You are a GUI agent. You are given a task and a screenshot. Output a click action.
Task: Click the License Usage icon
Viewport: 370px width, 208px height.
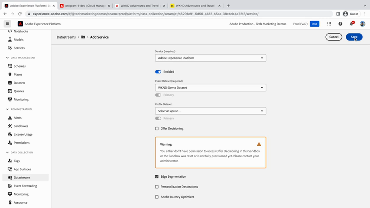pos(10,135)
